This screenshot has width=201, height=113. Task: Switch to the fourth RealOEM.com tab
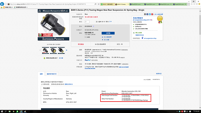click(180, 4)
